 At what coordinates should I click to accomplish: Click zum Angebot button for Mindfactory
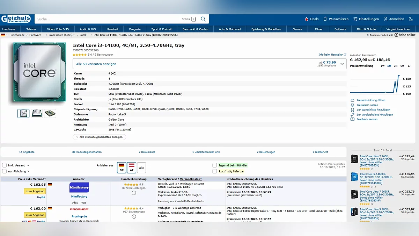[35, 191]
